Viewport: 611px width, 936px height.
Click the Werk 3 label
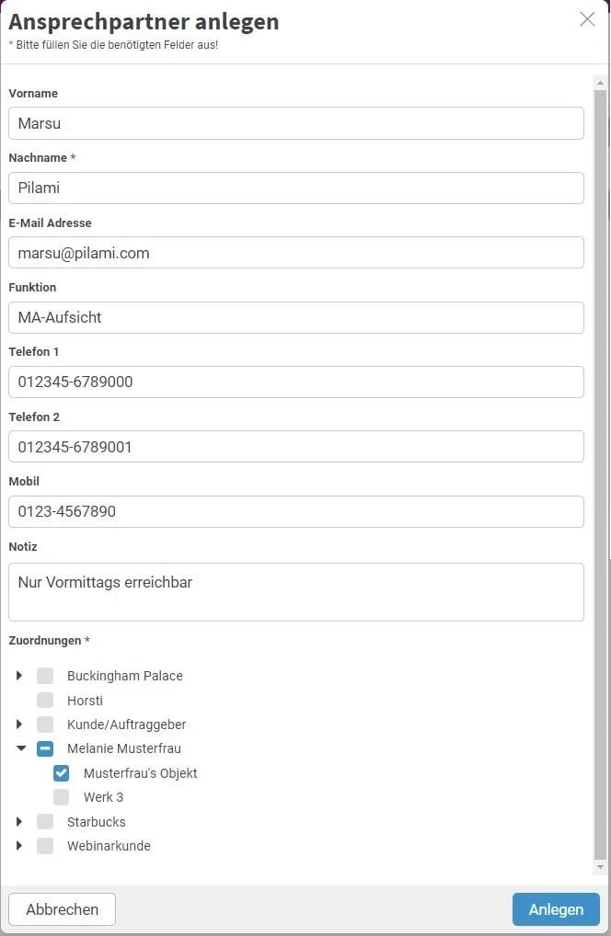103,797
